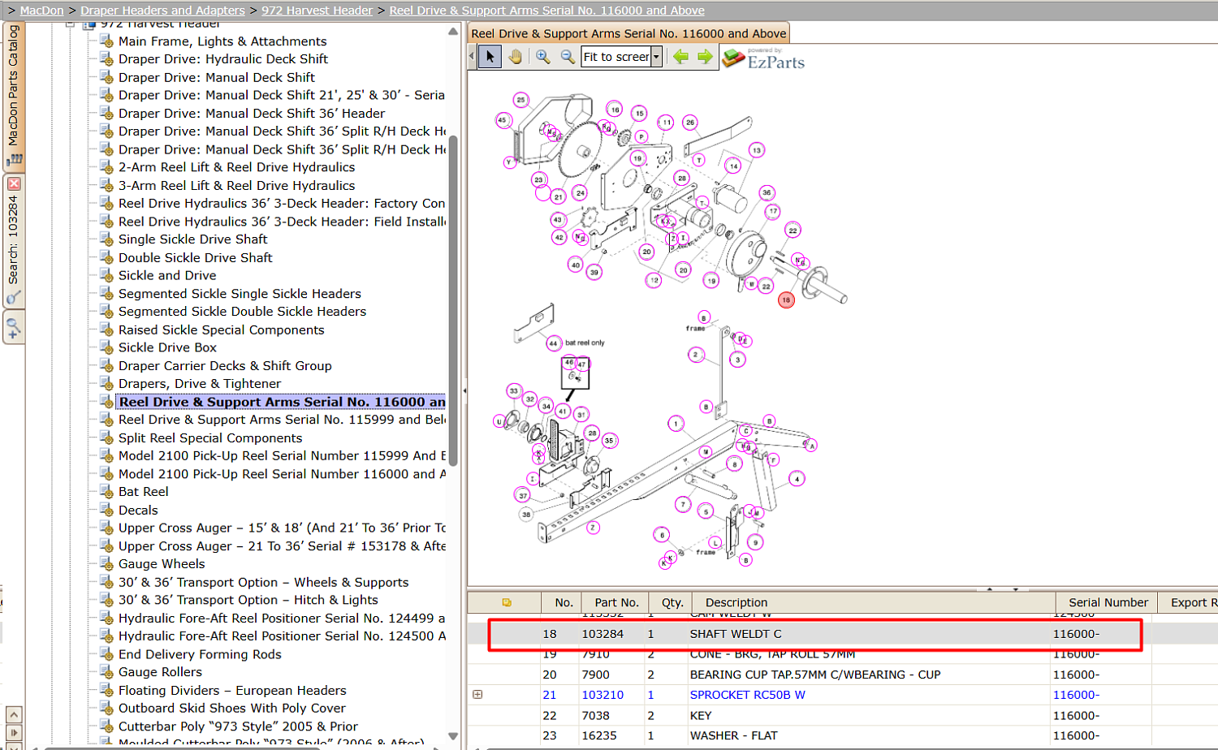1218x750 pixels.
Task: Go to next page with green right arrow
Action: coord(705,57)
